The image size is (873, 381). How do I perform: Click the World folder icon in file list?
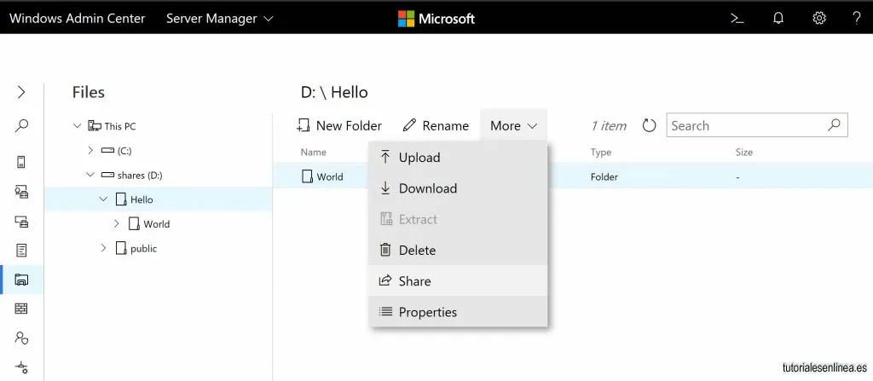307,176
